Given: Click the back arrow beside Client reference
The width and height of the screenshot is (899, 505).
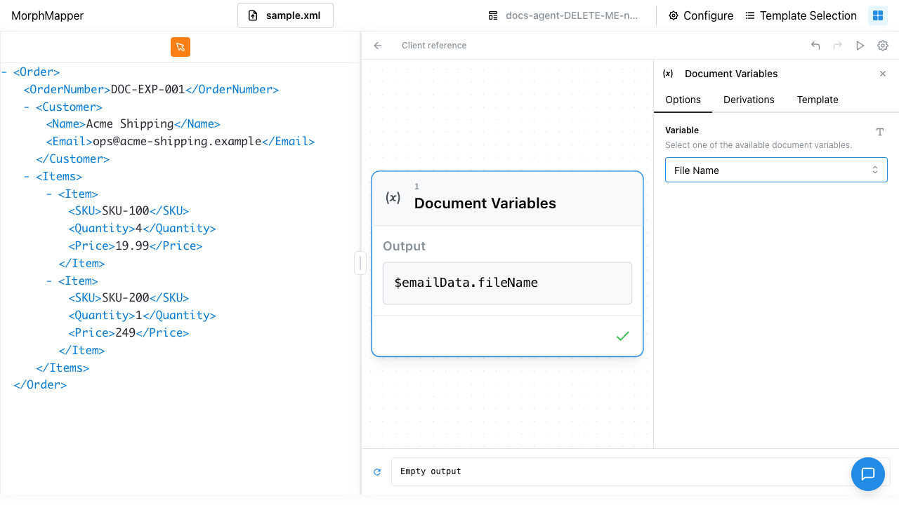Looking at the screenshot, I should click(378, 46).
